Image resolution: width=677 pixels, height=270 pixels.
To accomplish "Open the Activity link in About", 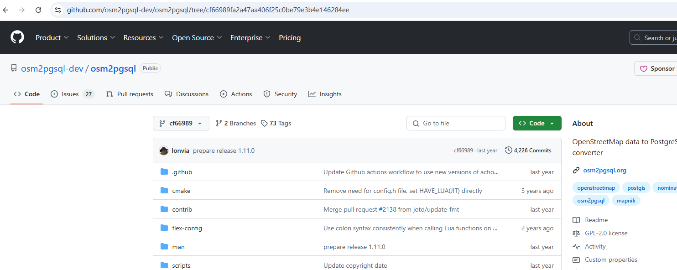I will click(589, 246).
